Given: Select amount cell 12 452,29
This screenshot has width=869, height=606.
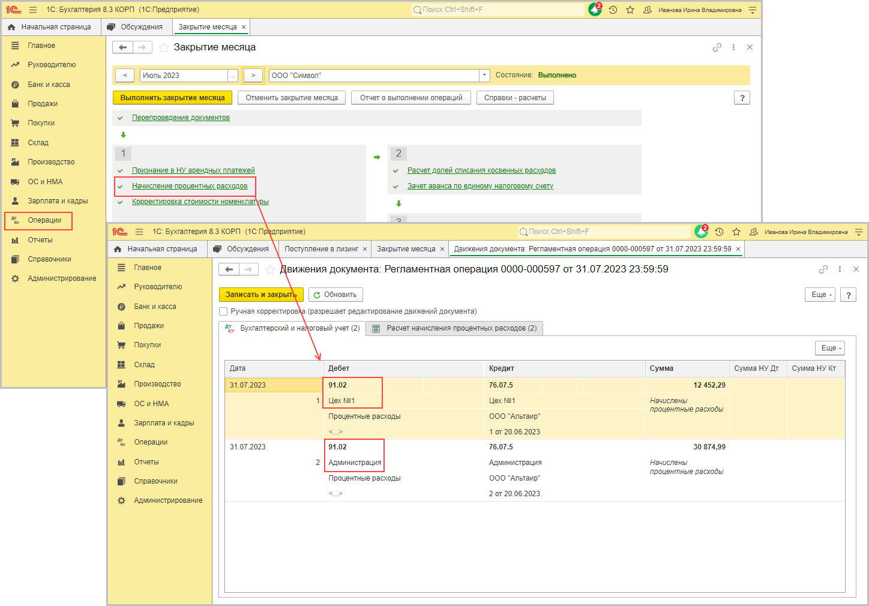Looking at the screenshot, I should click(x=687, y=385).
